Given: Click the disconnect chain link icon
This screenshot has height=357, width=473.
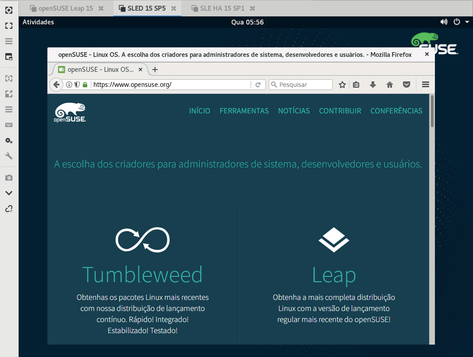Looking at the screenshot, I should click(x=9, y=209).
